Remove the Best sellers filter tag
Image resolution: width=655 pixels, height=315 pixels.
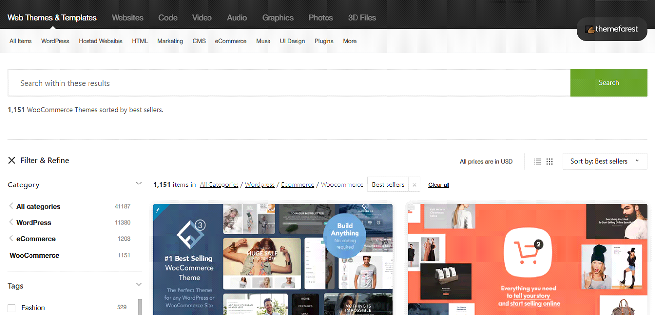click(x=414, y=185)
